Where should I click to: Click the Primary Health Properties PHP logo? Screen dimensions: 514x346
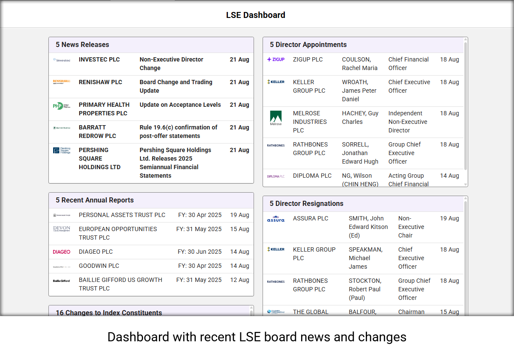tap(62, 106)
